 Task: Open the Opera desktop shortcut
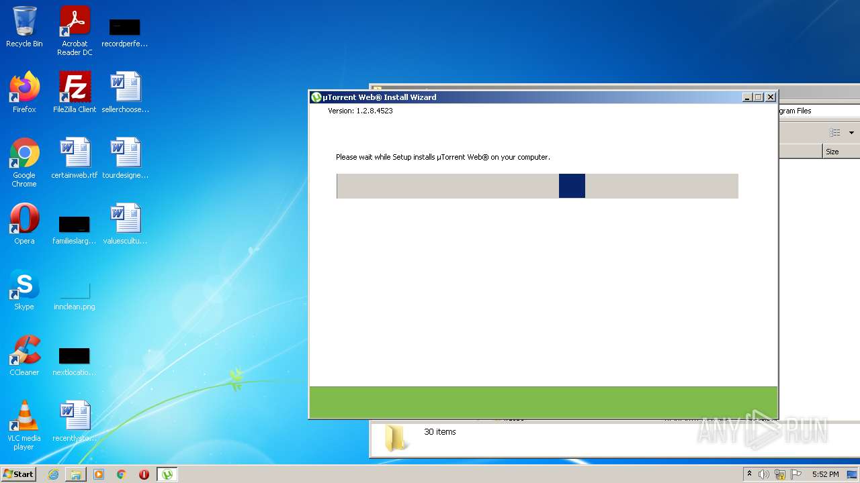point(24,224)
